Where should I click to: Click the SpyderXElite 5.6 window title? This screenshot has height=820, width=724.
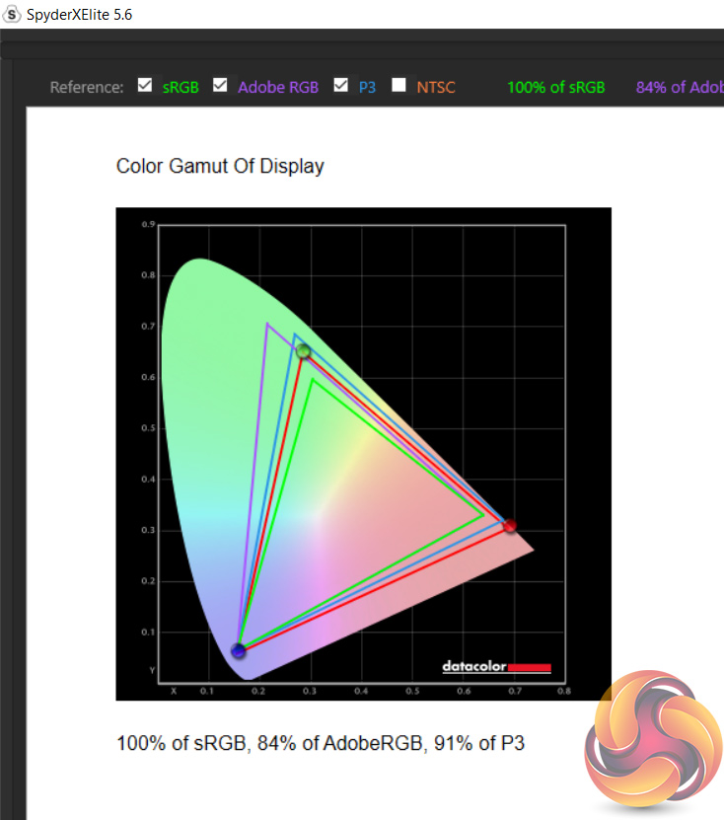click(80, 15)
